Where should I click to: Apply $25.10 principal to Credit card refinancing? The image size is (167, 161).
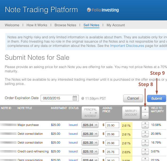point(90,152)
